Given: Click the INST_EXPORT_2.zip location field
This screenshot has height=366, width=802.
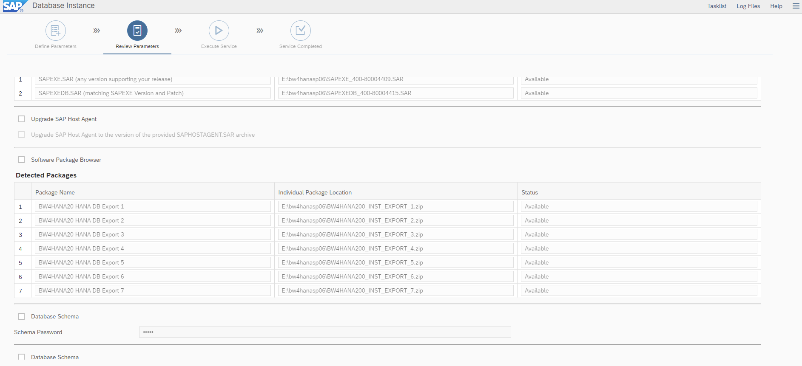Looking at the screenshot, I should coord(396,220).
